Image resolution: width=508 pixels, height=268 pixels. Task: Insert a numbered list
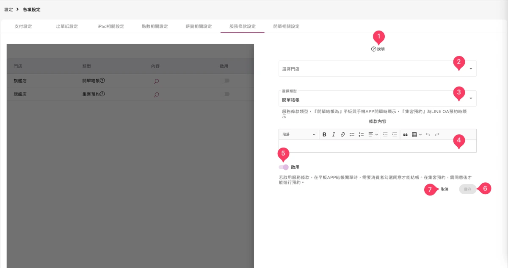[361, 134]
